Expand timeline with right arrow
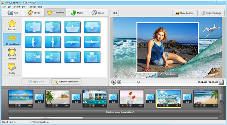Viewport: 227px width, 125px height. click(223, 103)
